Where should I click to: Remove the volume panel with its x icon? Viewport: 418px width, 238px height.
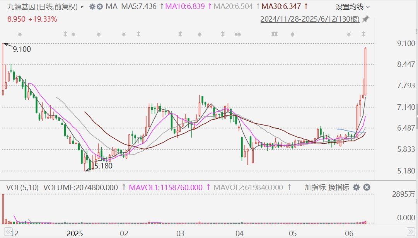point(367,187)
